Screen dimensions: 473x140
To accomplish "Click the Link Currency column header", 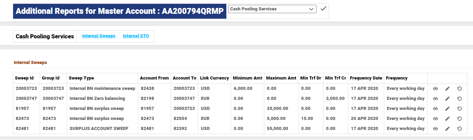I will pyautogui.click(x=214, y=78).
